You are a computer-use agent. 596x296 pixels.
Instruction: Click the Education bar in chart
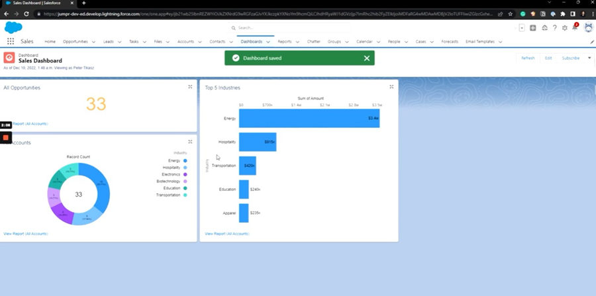coord(244,189)
